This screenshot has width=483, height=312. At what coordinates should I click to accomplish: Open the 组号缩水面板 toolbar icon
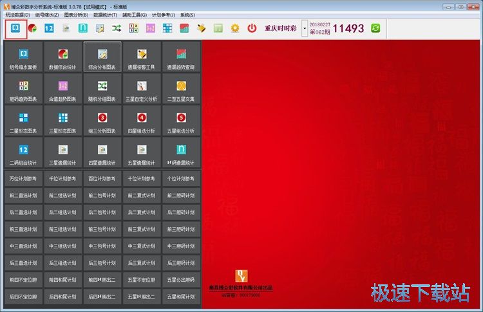coord(15,28)
